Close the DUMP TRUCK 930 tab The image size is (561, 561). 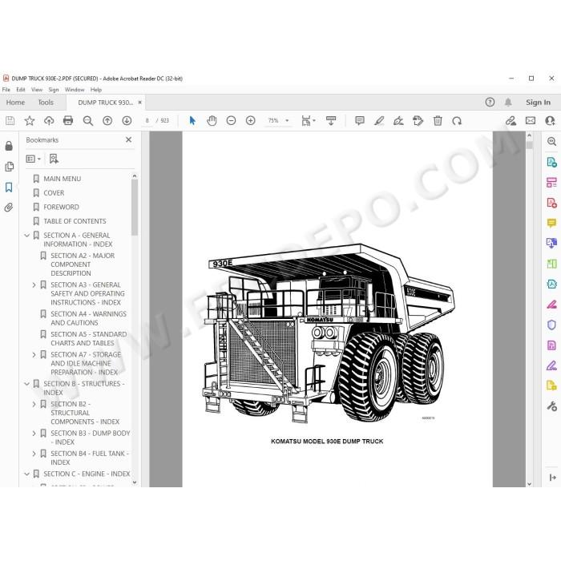140,103
